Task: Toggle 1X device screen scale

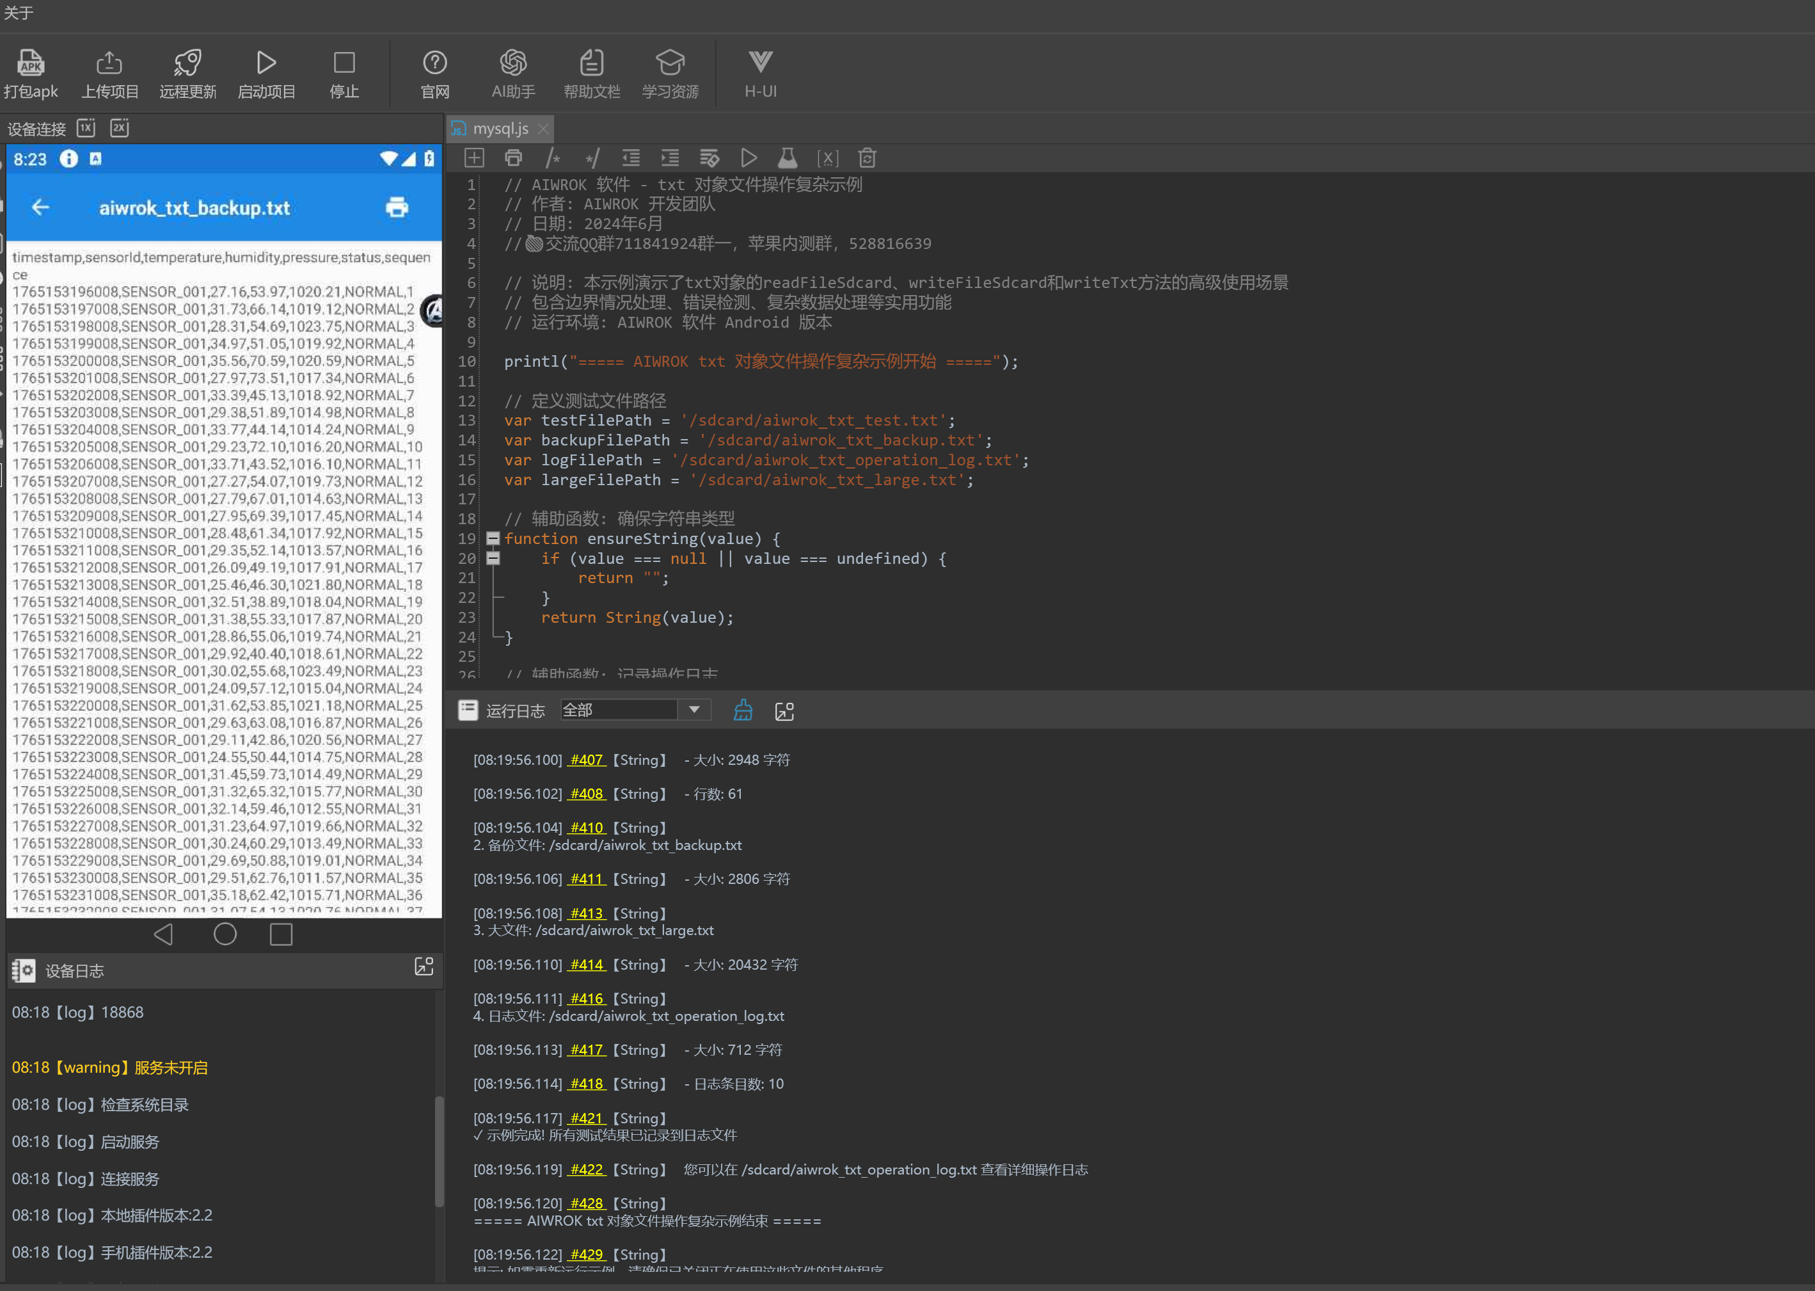Action: point(86,128)
